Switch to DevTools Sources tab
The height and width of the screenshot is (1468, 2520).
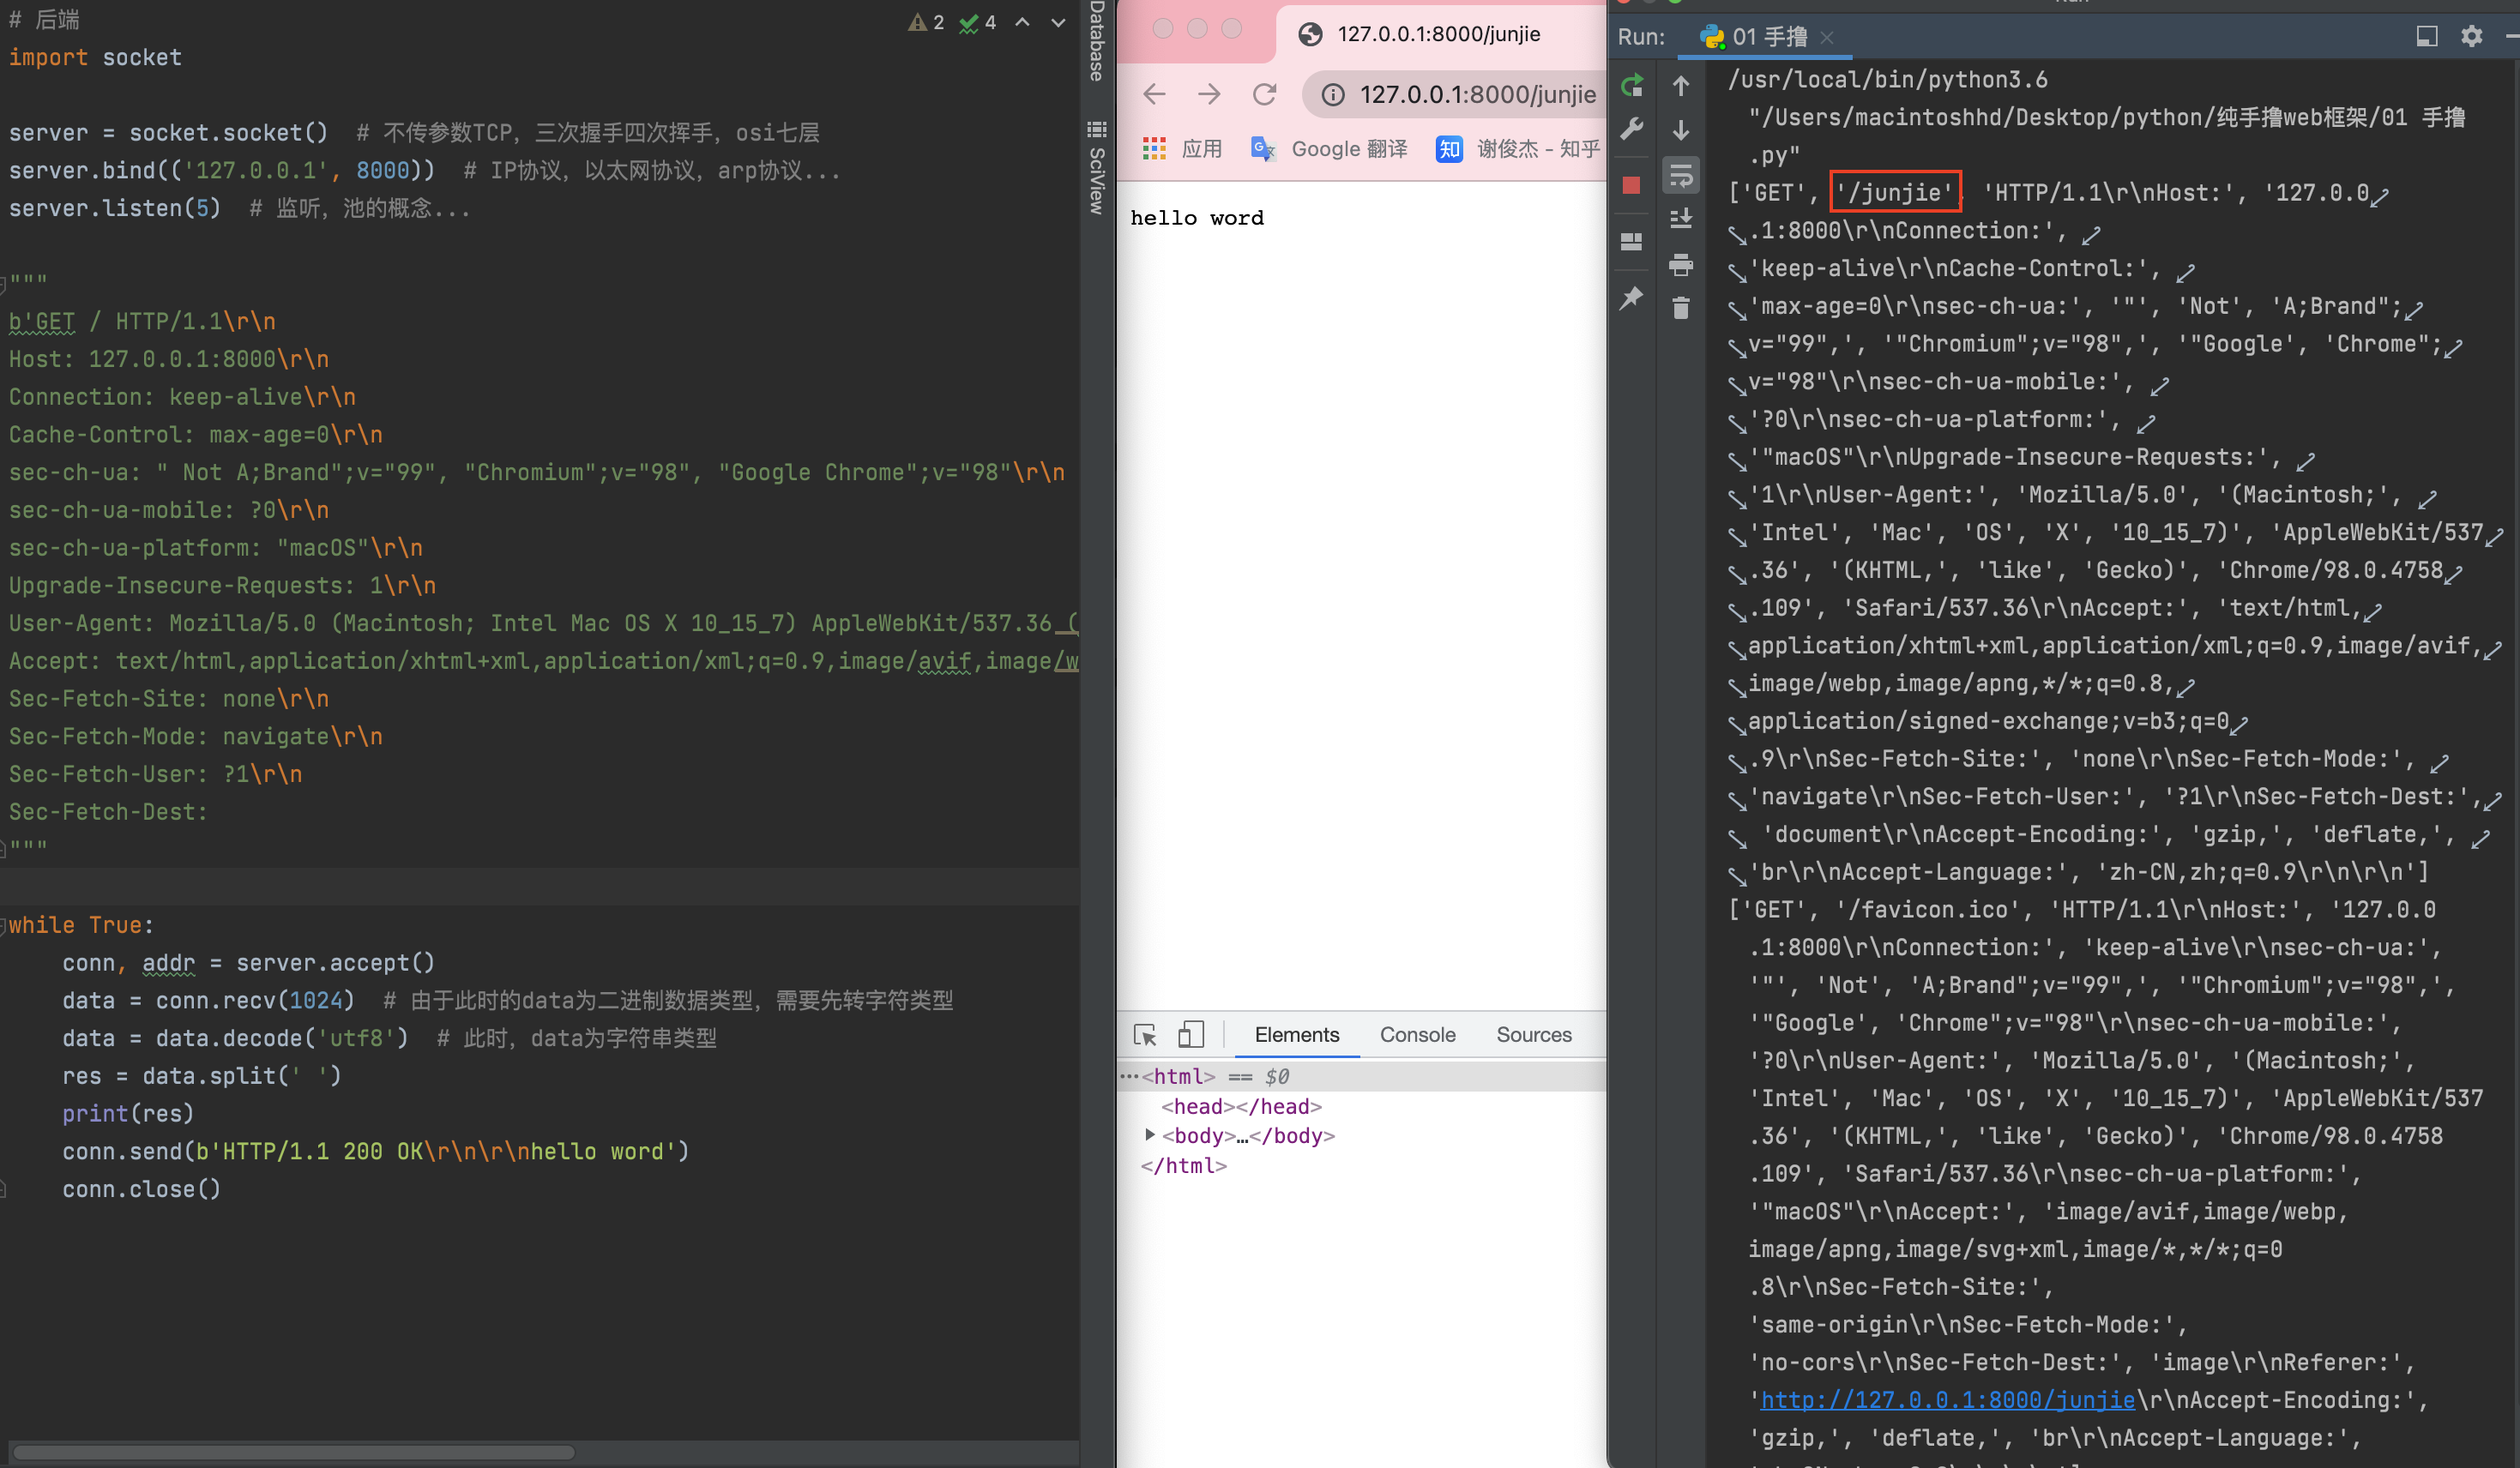[x=1533, y=1035]
